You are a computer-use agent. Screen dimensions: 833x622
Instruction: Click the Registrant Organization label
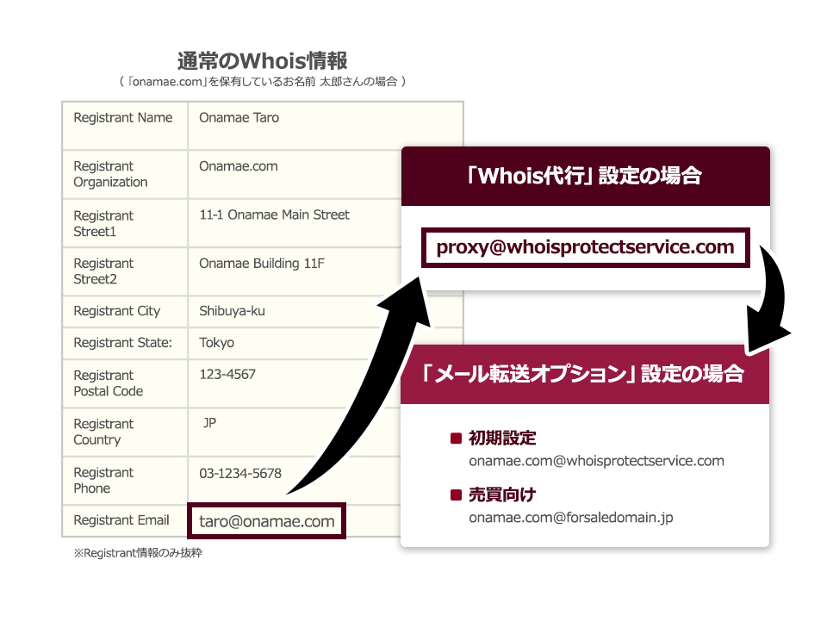[110, 174]
